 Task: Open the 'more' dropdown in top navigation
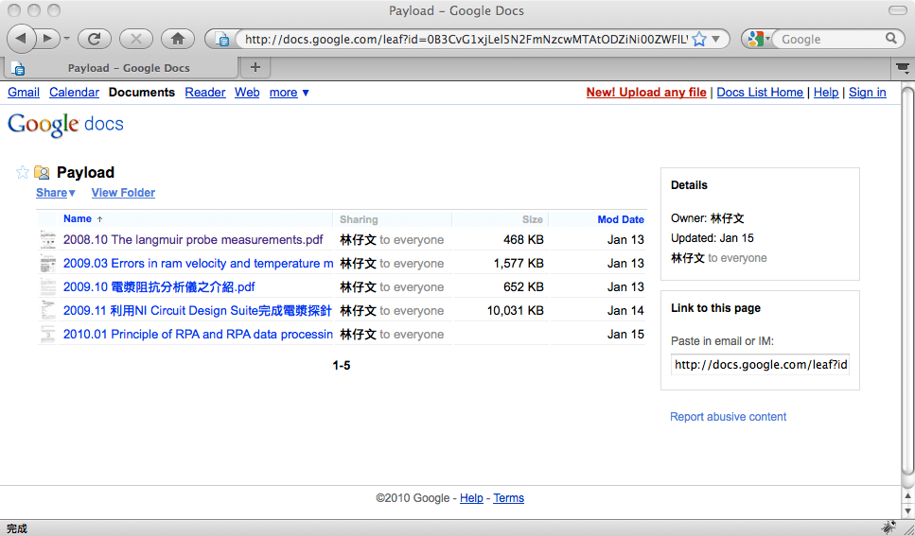coord(289,93)
